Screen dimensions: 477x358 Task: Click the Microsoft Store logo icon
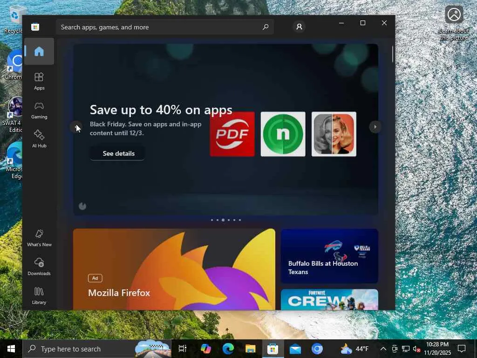pos(35,27)
